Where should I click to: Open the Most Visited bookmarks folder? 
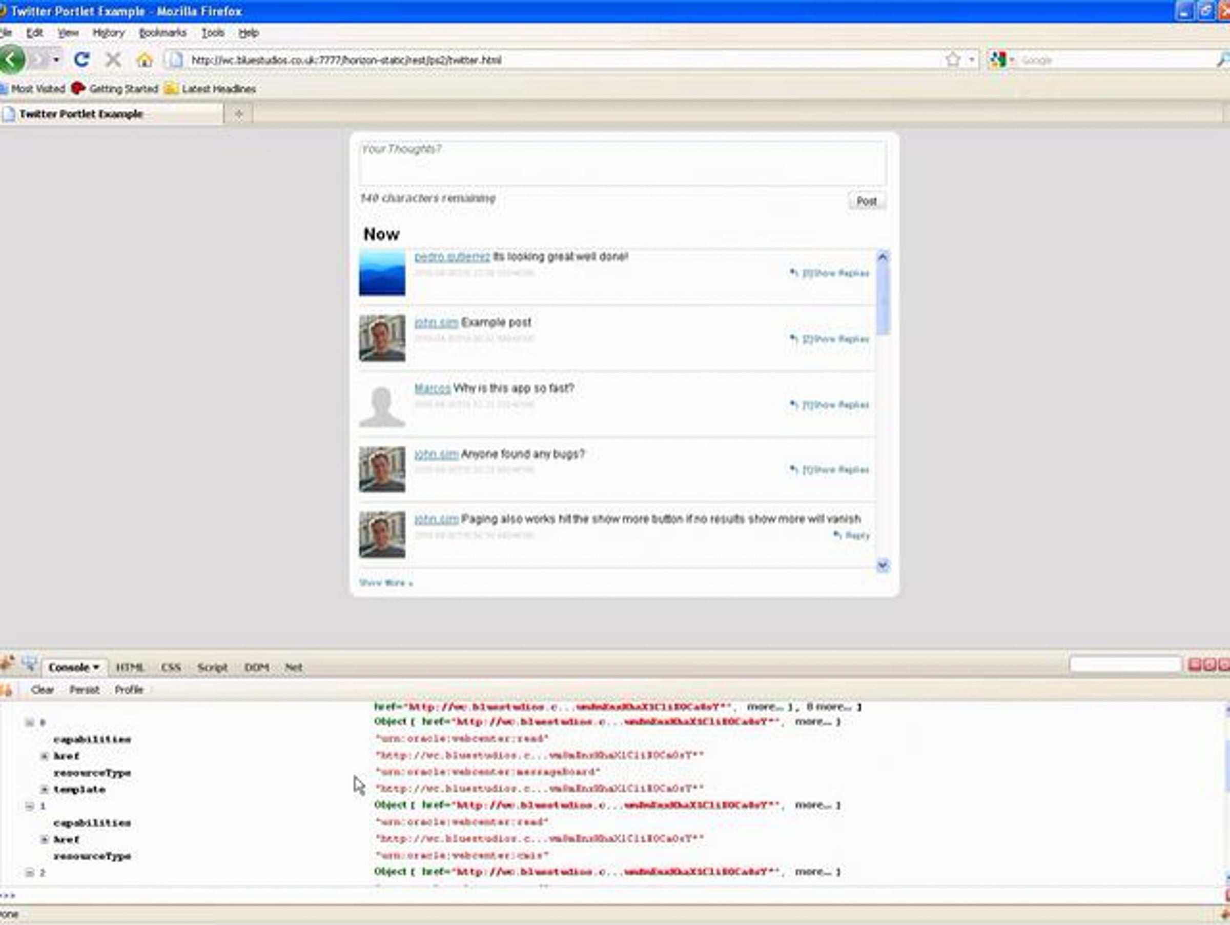point(33,89)
